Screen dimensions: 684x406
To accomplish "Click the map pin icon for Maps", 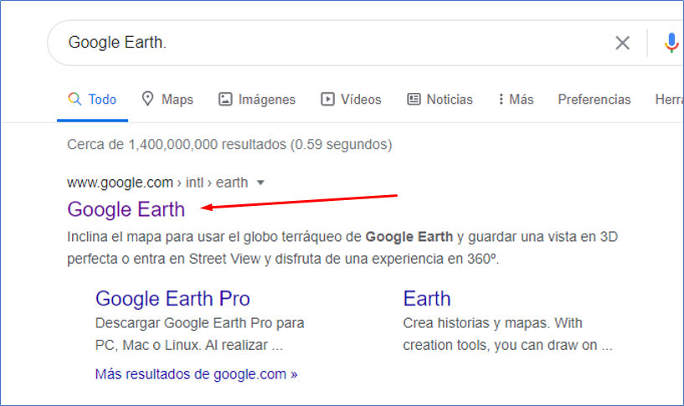I will pos(148,99).
